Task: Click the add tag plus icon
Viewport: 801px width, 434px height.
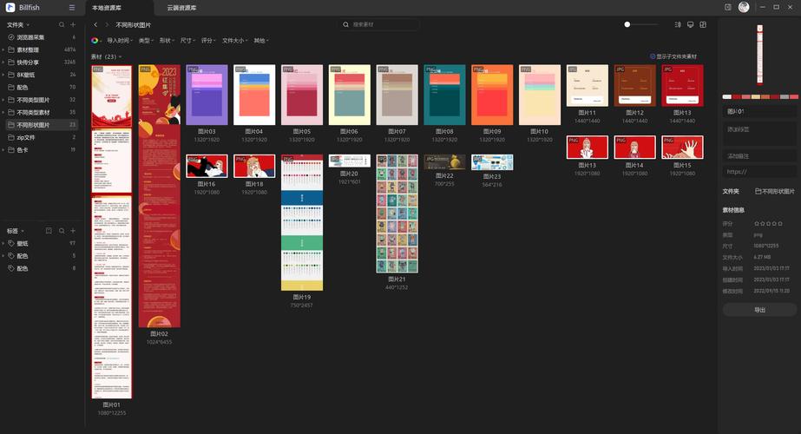Action: (73, 231)
